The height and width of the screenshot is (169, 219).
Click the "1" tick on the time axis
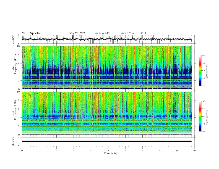(39, 150)
